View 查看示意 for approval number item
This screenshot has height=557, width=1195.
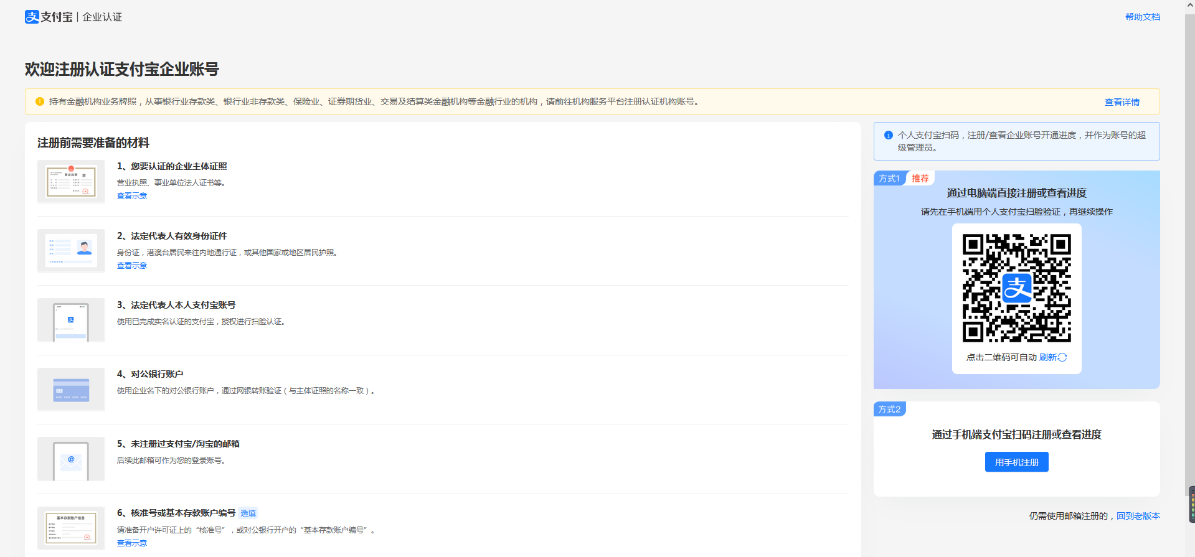tap(132, 543)
